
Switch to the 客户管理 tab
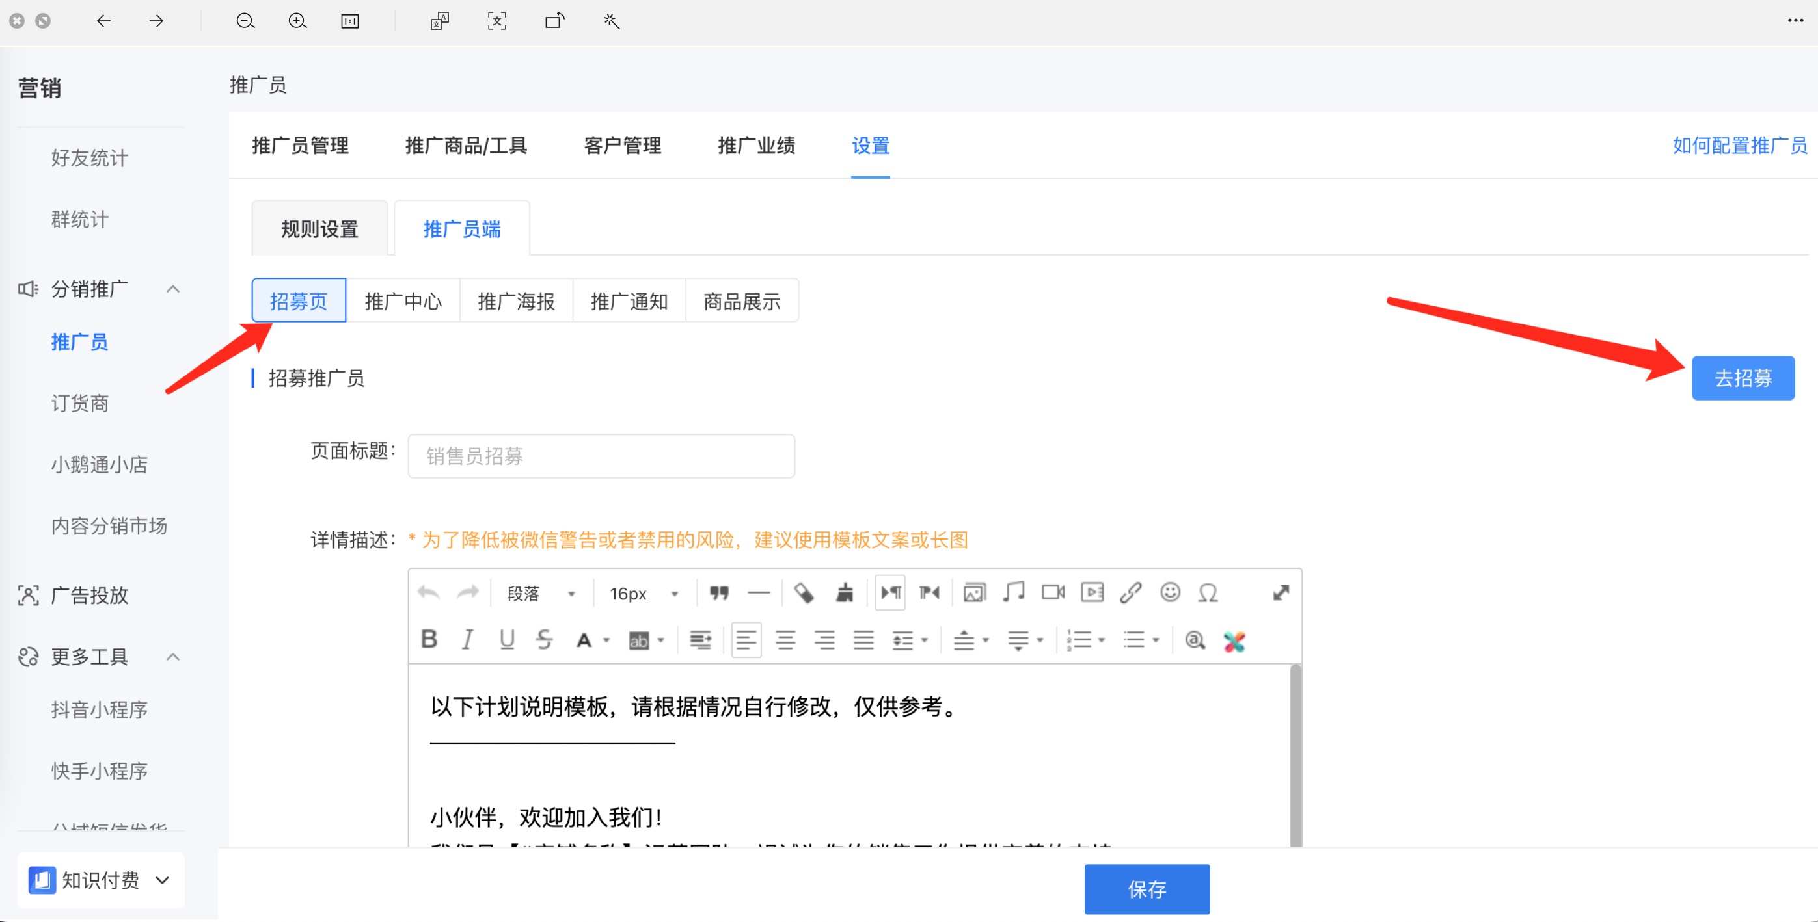(x=623, y=145)
